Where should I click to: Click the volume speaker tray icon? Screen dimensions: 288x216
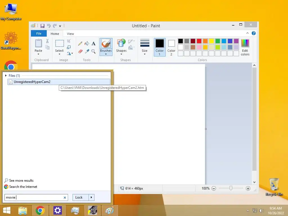tap(261, 210)
